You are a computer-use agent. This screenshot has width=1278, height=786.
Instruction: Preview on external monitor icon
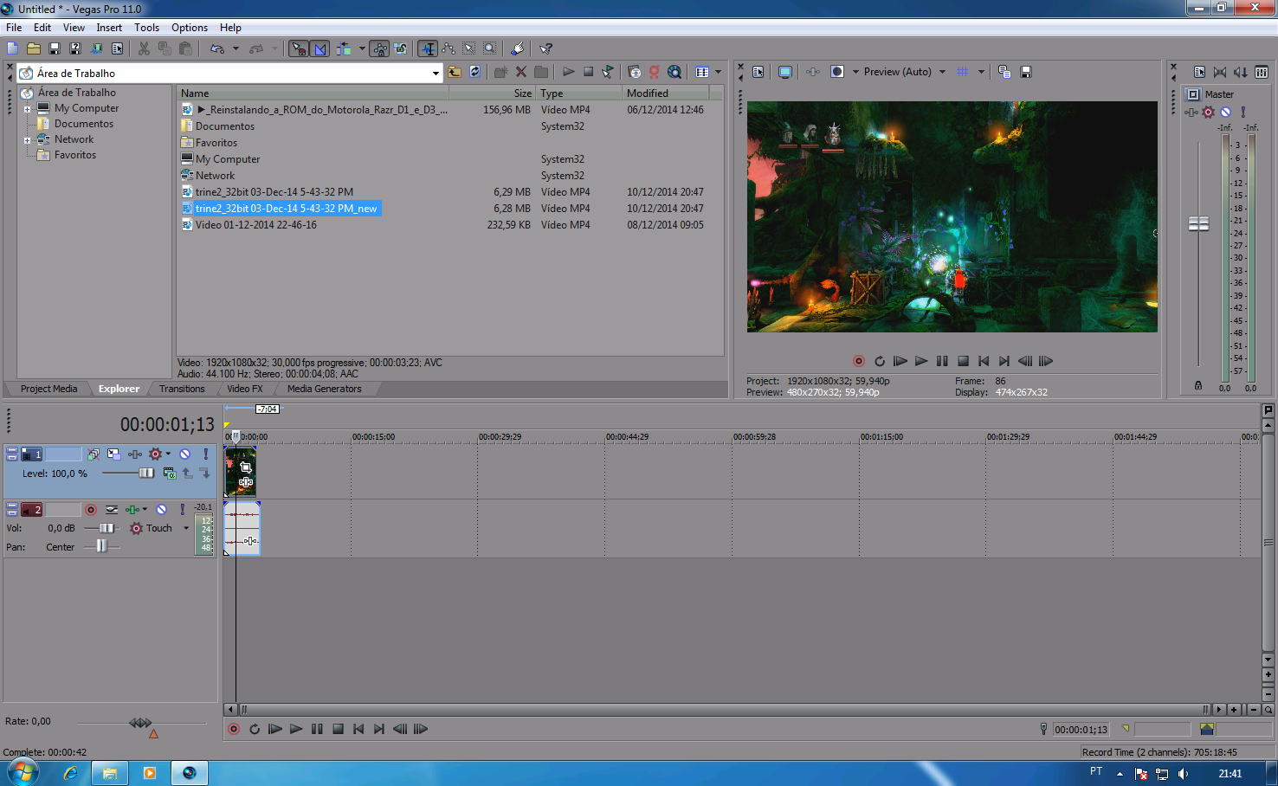(x=784, y=72)
